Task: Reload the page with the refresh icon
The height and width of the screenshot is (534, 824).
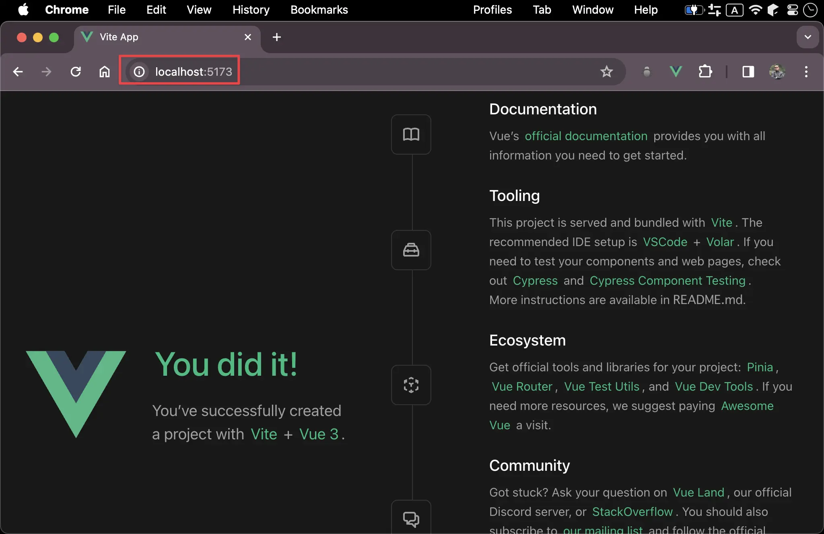Action: point(76,72)
